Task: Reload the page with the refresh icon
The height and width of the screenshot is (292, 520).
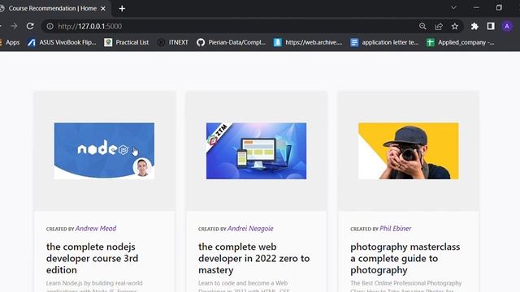Action: pos(30,26)
